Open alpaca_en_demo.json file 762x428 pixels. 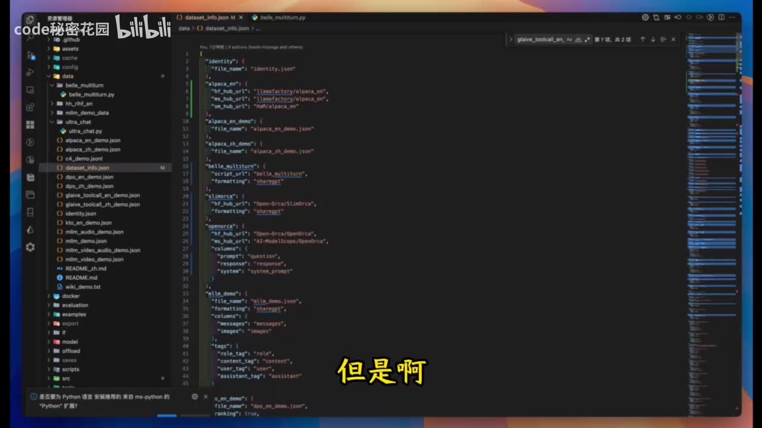point(88,140)
